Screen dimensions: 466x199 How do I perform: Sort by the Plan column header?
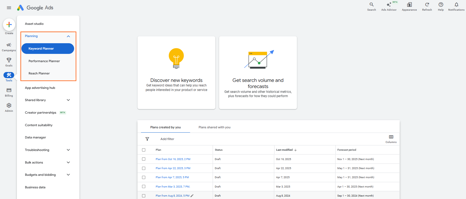[158, 150]
